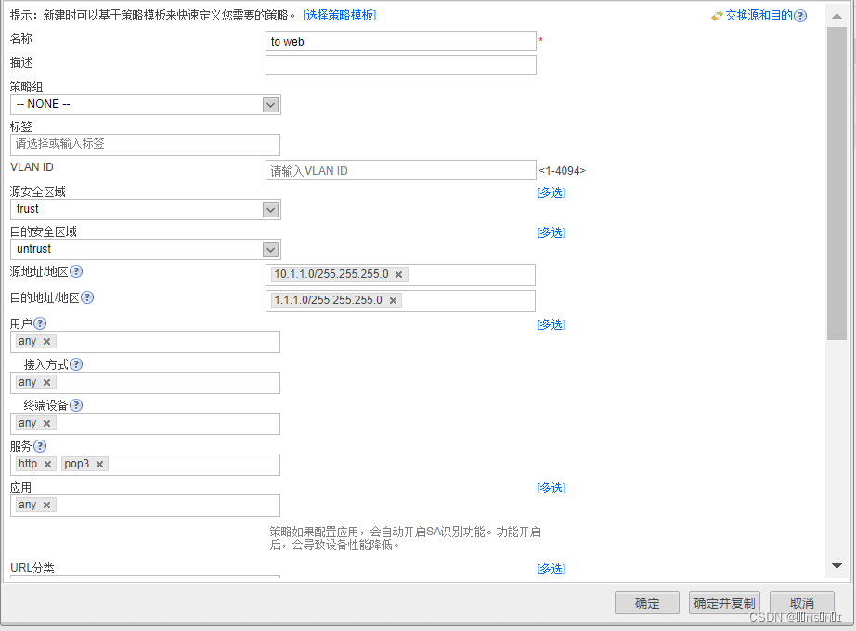Remove the any tag in 终端设备 field
The image size is (856, 631).
[x=47, y=424]
